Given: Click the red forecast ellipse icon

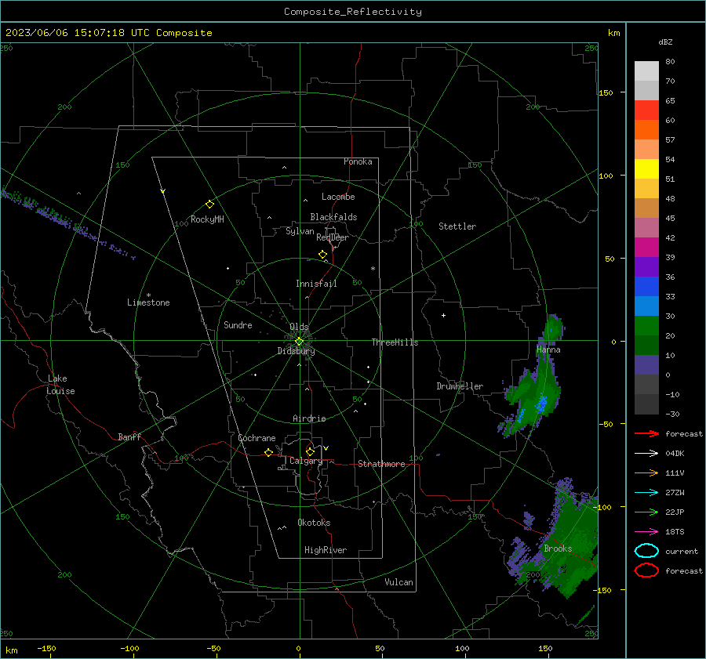Looking at the screenshot, I should 646,570.
